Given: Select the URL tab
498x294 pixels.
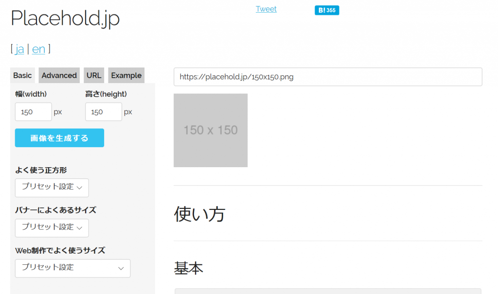Looking at the screenshot, I should point(94,75).
